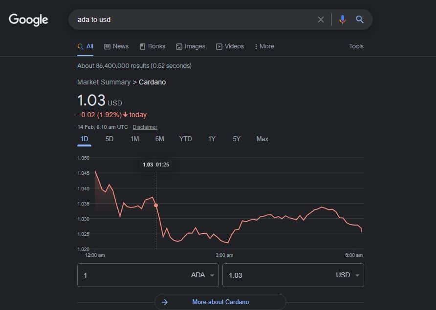Image resolution: width=436 pixels, height=310 pixels.
Task: Switch chart range to 6M
Action: click(x=160, y=139)
